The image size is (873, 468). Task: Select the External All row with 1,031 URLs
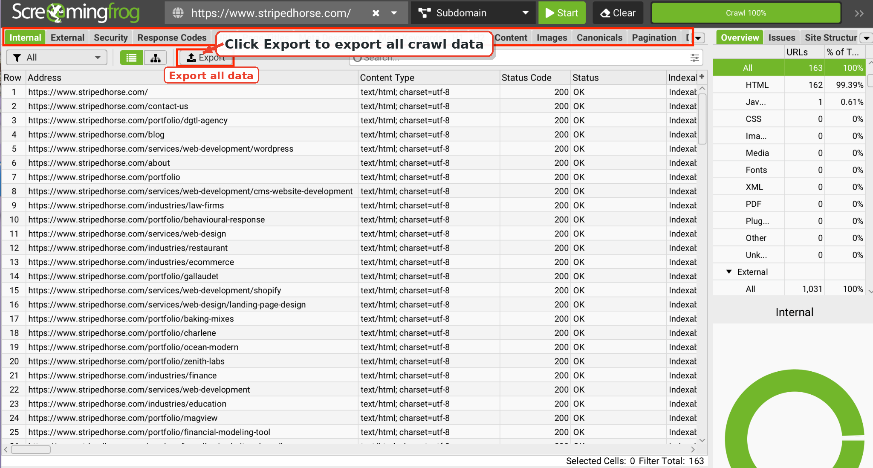coord(789,289)
